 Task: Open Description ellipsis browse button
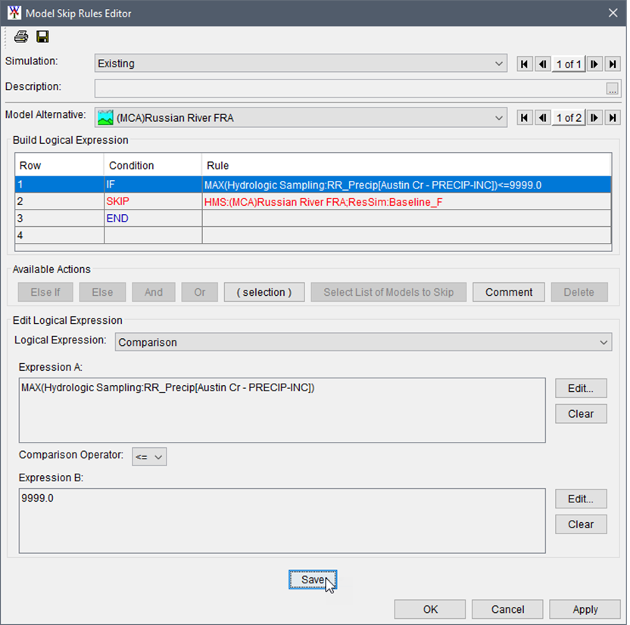(612, 89)
